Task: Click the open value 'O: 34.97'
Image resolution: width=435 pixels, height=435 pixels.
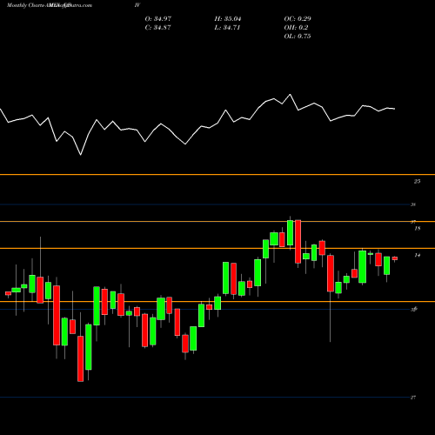Action: tap(158, 19)
